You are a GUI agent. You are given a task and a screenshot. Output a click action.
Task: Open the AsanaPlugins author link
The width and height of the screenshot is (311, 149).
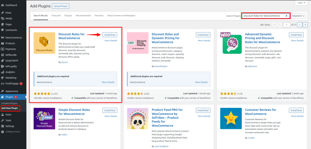tap(161, 66)
